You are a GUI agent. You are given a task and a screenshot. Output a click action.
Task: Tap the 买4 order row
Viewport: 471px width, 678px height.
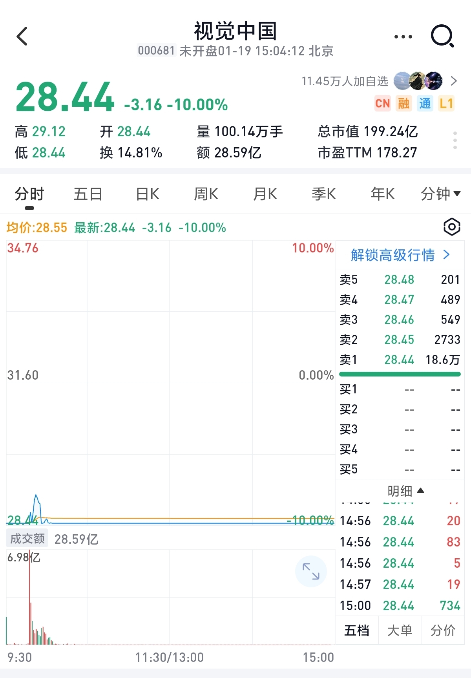pos(400,450)
